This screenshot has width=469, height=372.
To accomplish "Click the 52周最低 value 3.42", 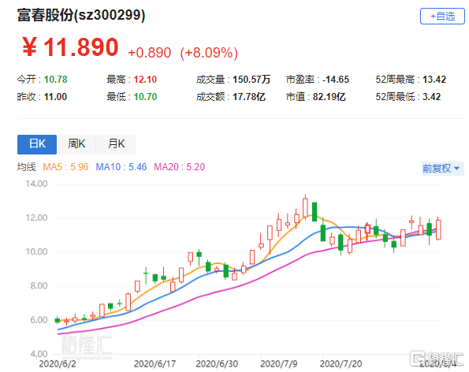I will pos(432,97).
